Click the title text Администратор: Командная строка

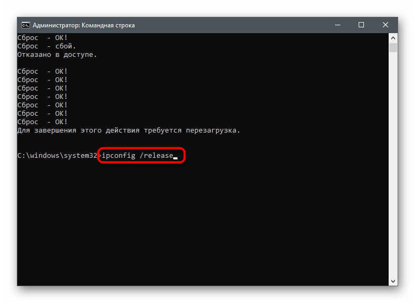click(84, 25)
